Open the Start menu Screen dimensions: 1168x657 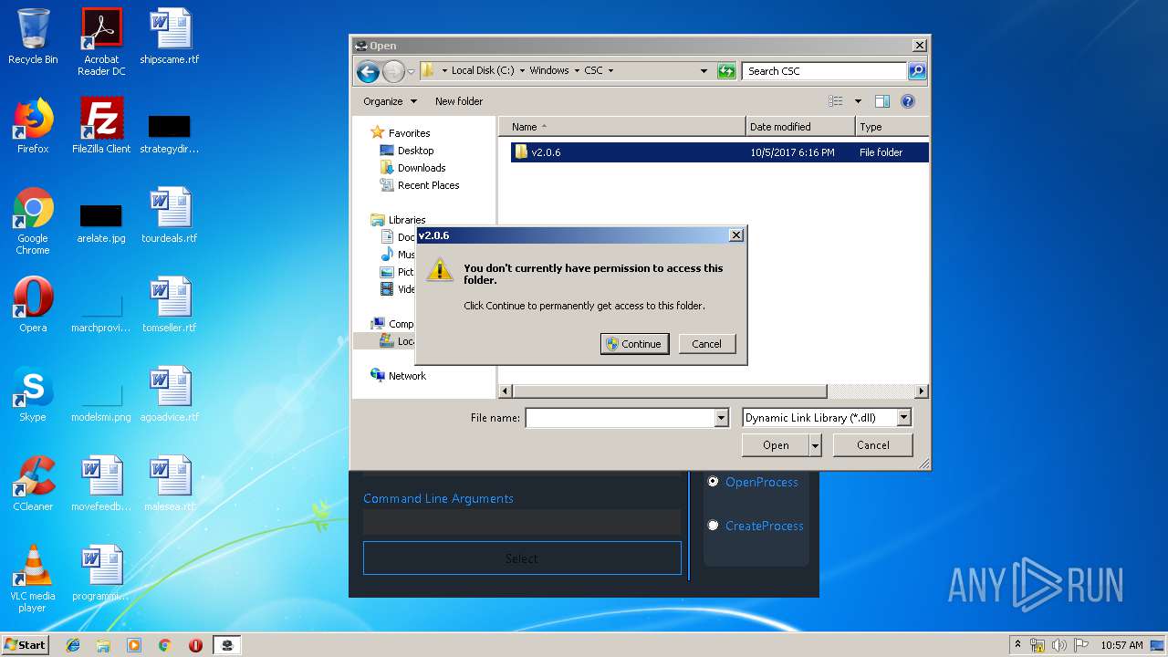click(26, 645)
